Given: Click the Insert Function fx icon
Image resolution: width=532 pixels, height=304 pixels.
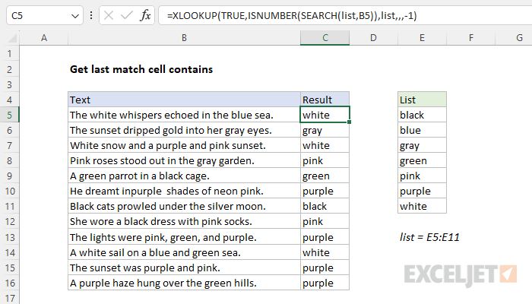Looking at the screenshot, I should [x=145, y=15].
